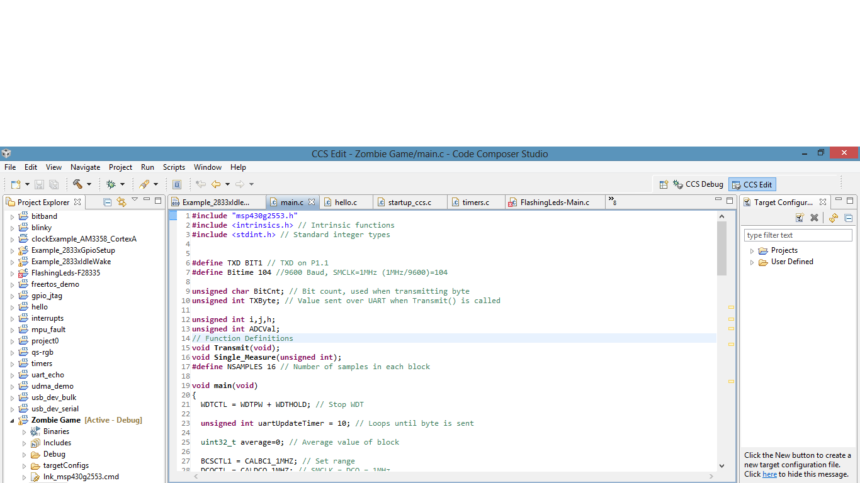The image size is (860, 483).
Task: Switch to the startup_ccs.c editor tab
Action: [x=410, y=202]
